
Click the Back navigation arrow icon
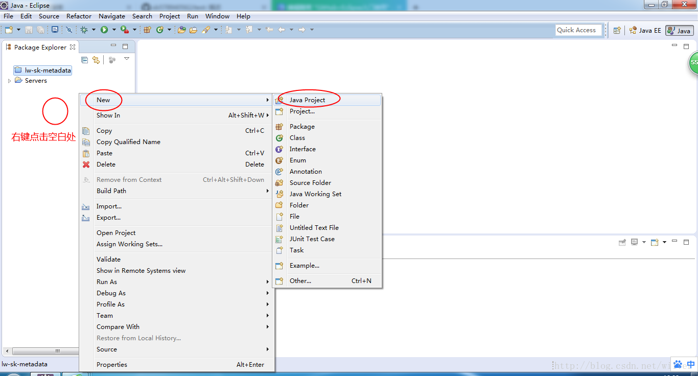(x=282, y=30)
